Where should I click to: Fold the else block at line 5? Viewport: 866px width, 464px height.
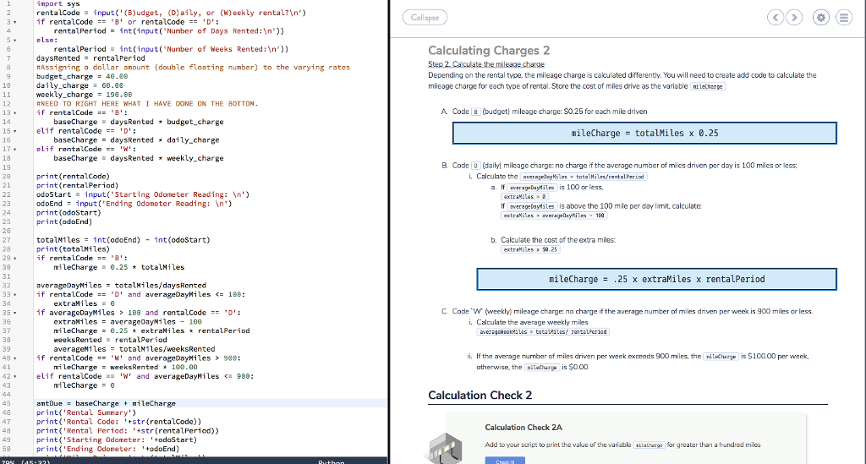point(15,41)
